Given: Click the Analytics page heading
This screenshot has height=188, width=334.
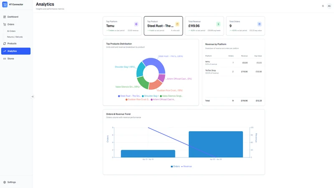Looking at the screenshot, I should 45,4.
